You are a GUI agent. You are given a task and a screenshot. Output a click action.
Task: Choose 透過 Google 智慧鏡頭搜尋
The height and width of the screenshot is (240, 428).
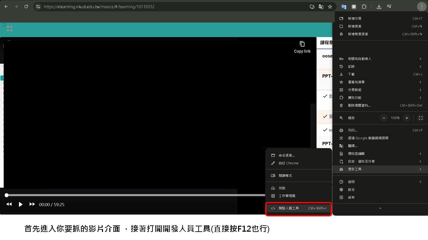(381, 138)
